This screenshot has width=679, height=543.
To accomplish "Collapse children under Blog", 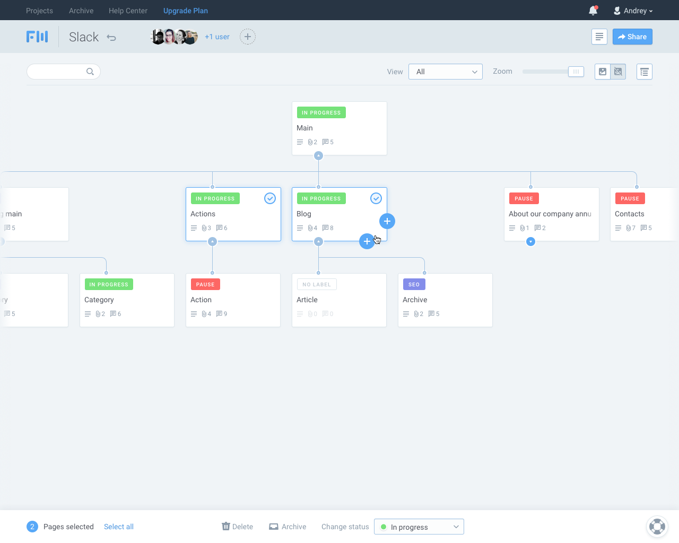I will (318, 241).
